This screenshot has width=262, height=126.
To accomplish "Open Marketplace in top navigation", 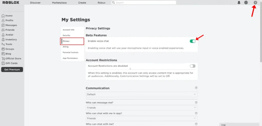I will click(x=59, y=3).
